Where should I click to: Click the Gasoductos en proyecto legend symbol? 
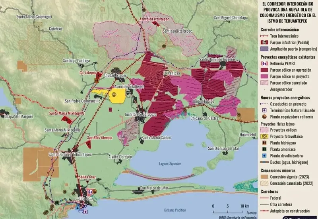point(264,104)
